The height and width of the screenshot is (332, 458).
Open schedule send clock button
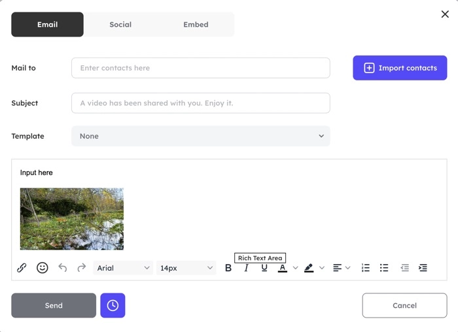click(x=113, y=305)
